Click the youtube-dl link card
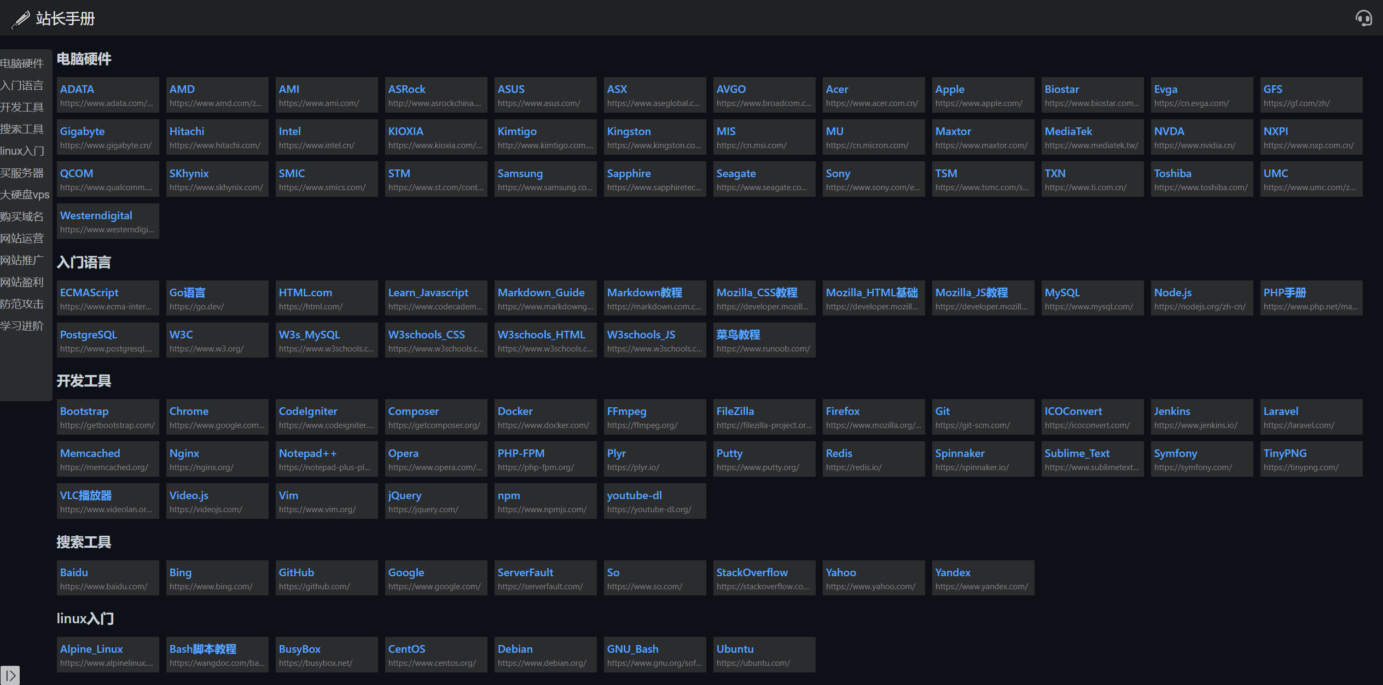Image resolution: width=1383 pixels, height=685 pixels. [x=634, y=495]
